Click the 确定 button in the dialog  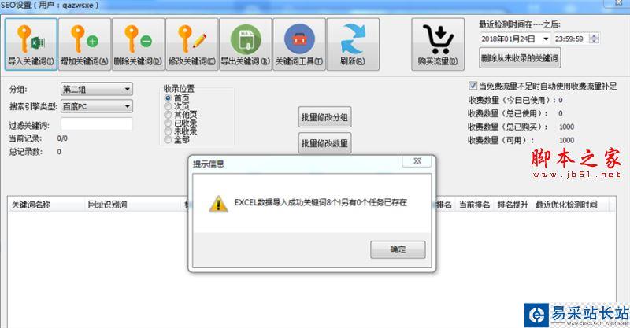coord(398,249)
